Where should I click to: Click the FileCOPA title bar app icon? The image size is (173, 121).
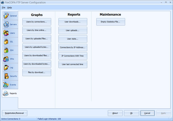(2, 2)
